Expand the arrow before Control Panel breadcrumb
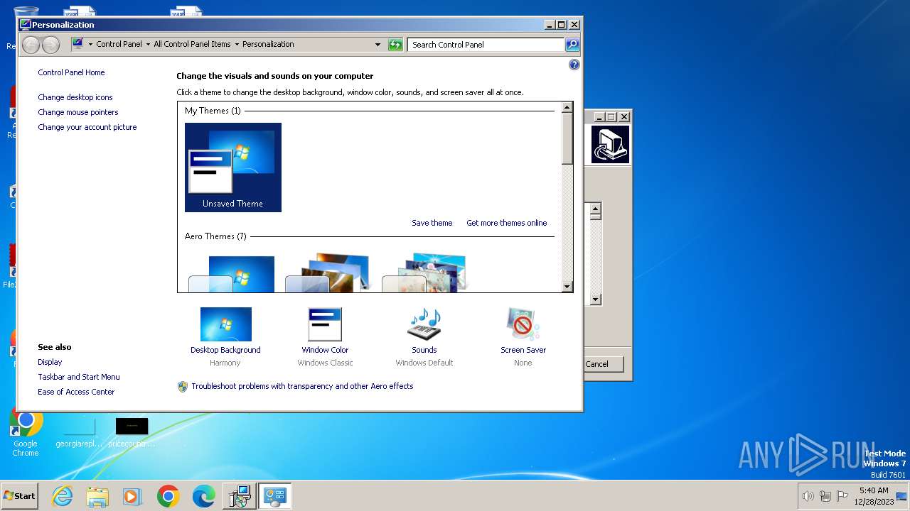Image resolution: width=910 pixels, height=511 pixels. [x=90, y=44]
